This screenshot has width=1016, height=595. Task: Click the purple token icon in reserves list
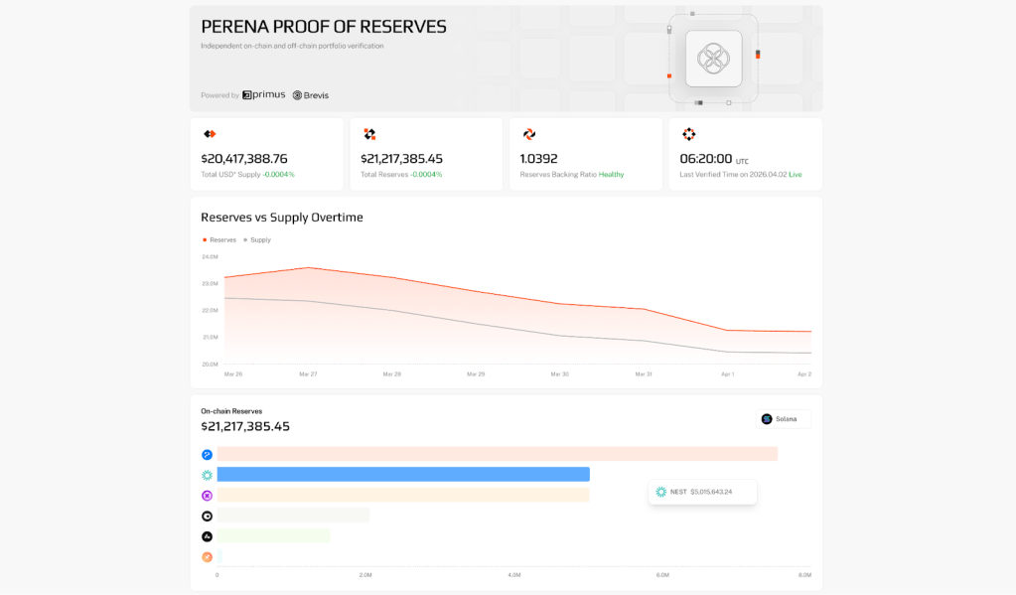tap(207, 496)
